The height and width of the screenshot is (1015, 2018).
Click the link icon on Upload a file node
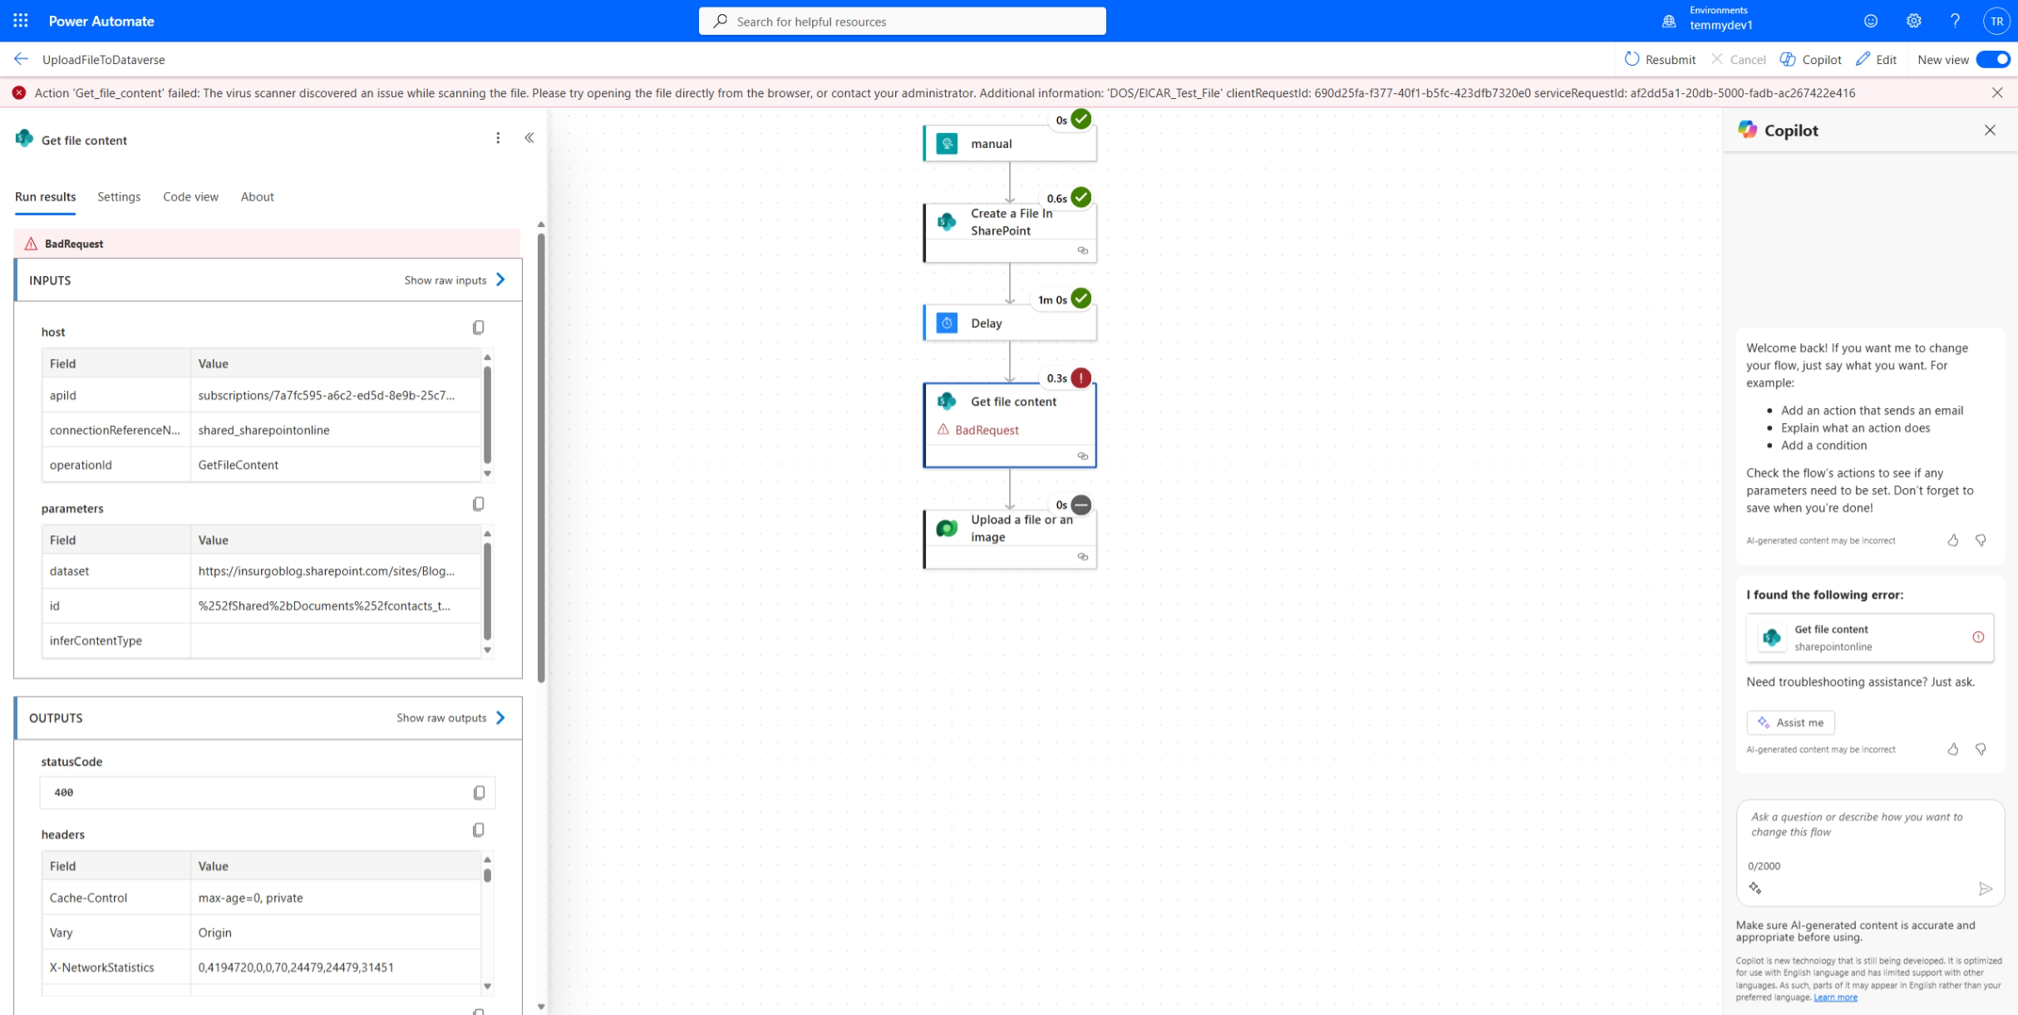point(1082,556)
